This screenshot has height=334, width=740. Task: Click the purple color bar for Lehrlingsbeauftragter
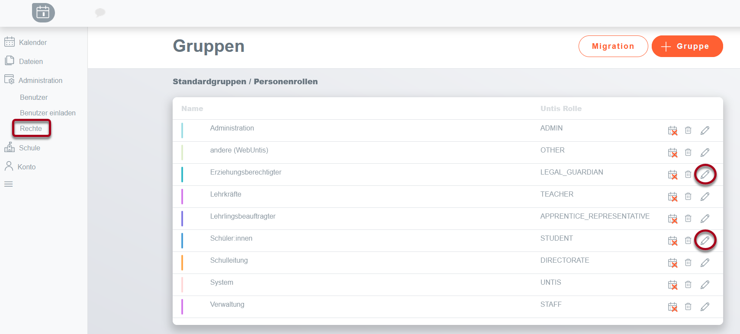pos(182,219)
